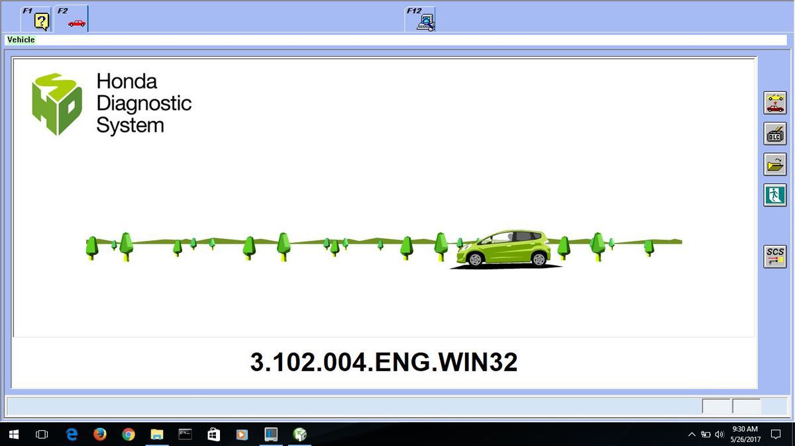Click the HDS app icon on the taskbar

point(299,434)
